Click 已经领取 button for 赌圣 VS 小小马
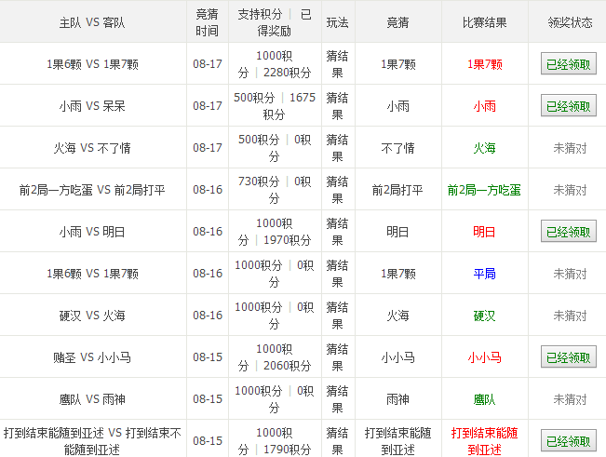This screenshot has width=606, height=457. pyautogui.click(x=569, y=357)
